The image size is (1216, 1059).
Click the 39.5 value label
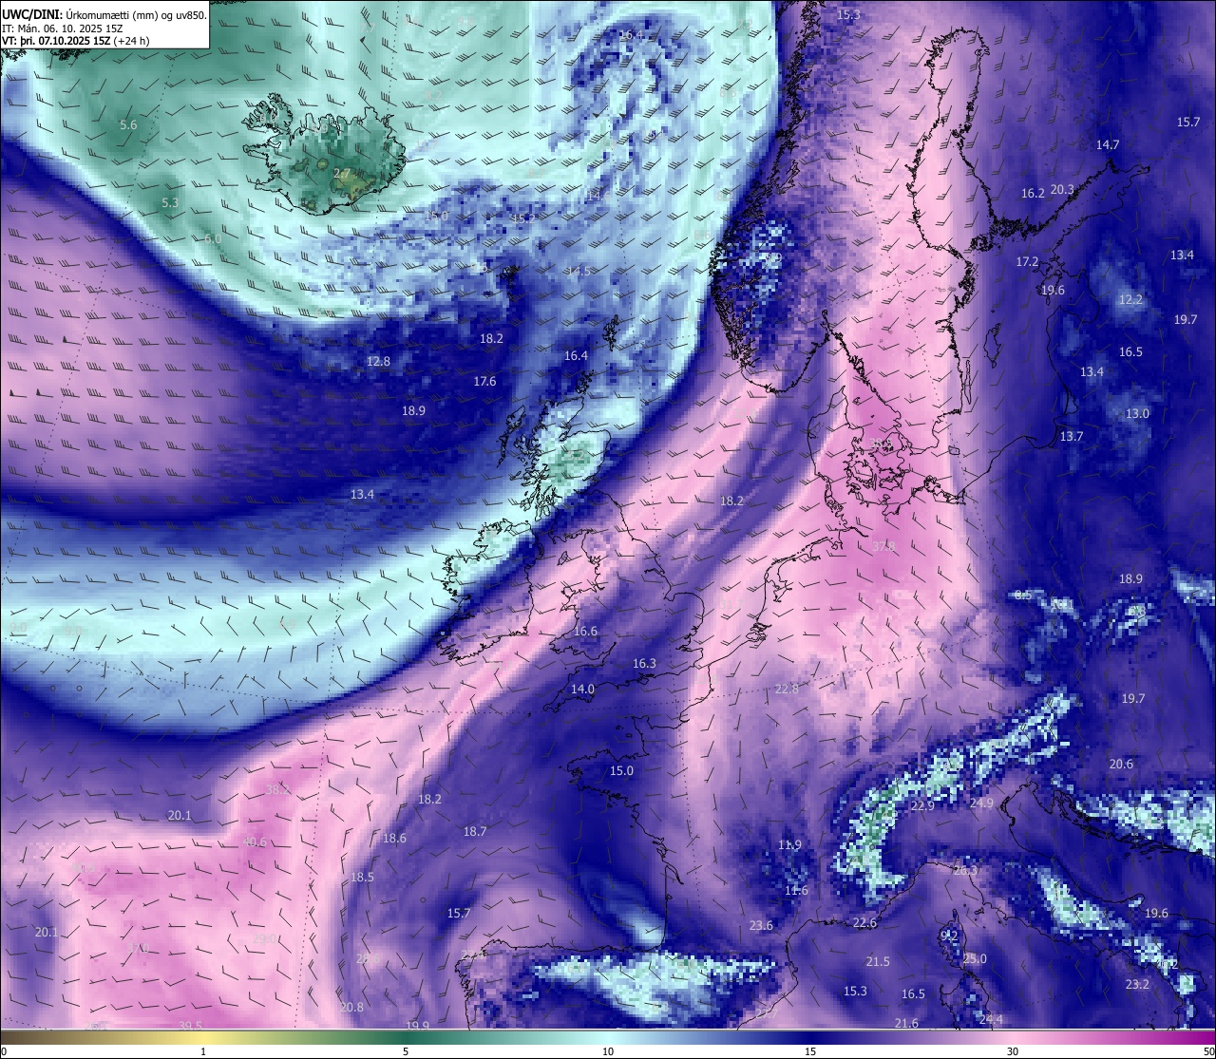point(190,1026)
